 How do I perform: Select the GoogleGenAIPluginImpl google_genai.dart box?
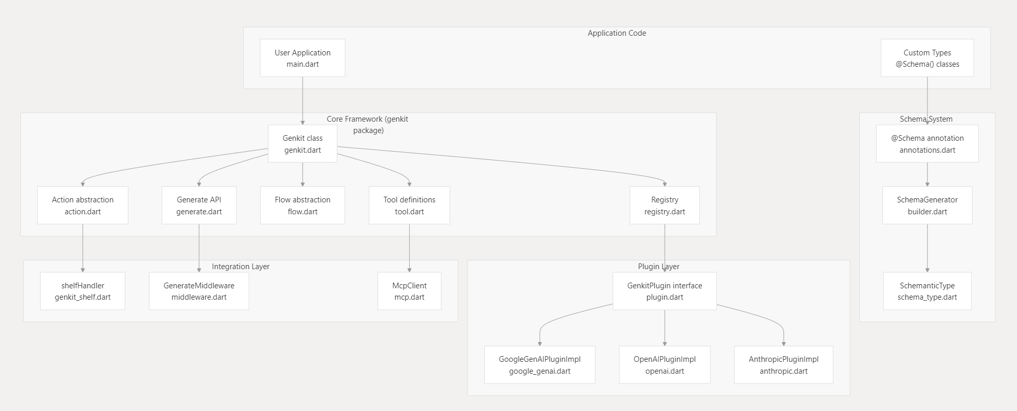pyautogui.click(x=540, y=365)
